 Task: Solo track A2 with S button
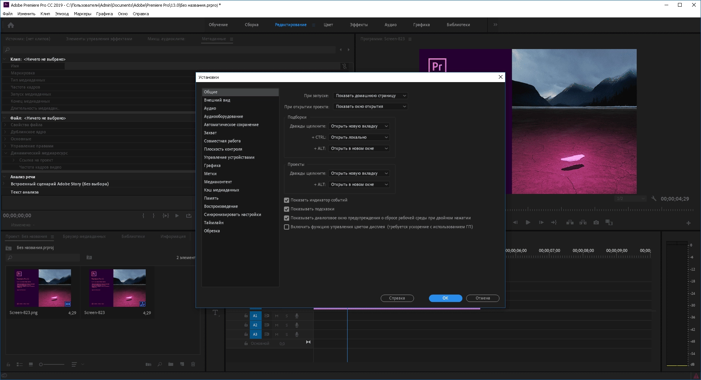(x=287, y=325)
